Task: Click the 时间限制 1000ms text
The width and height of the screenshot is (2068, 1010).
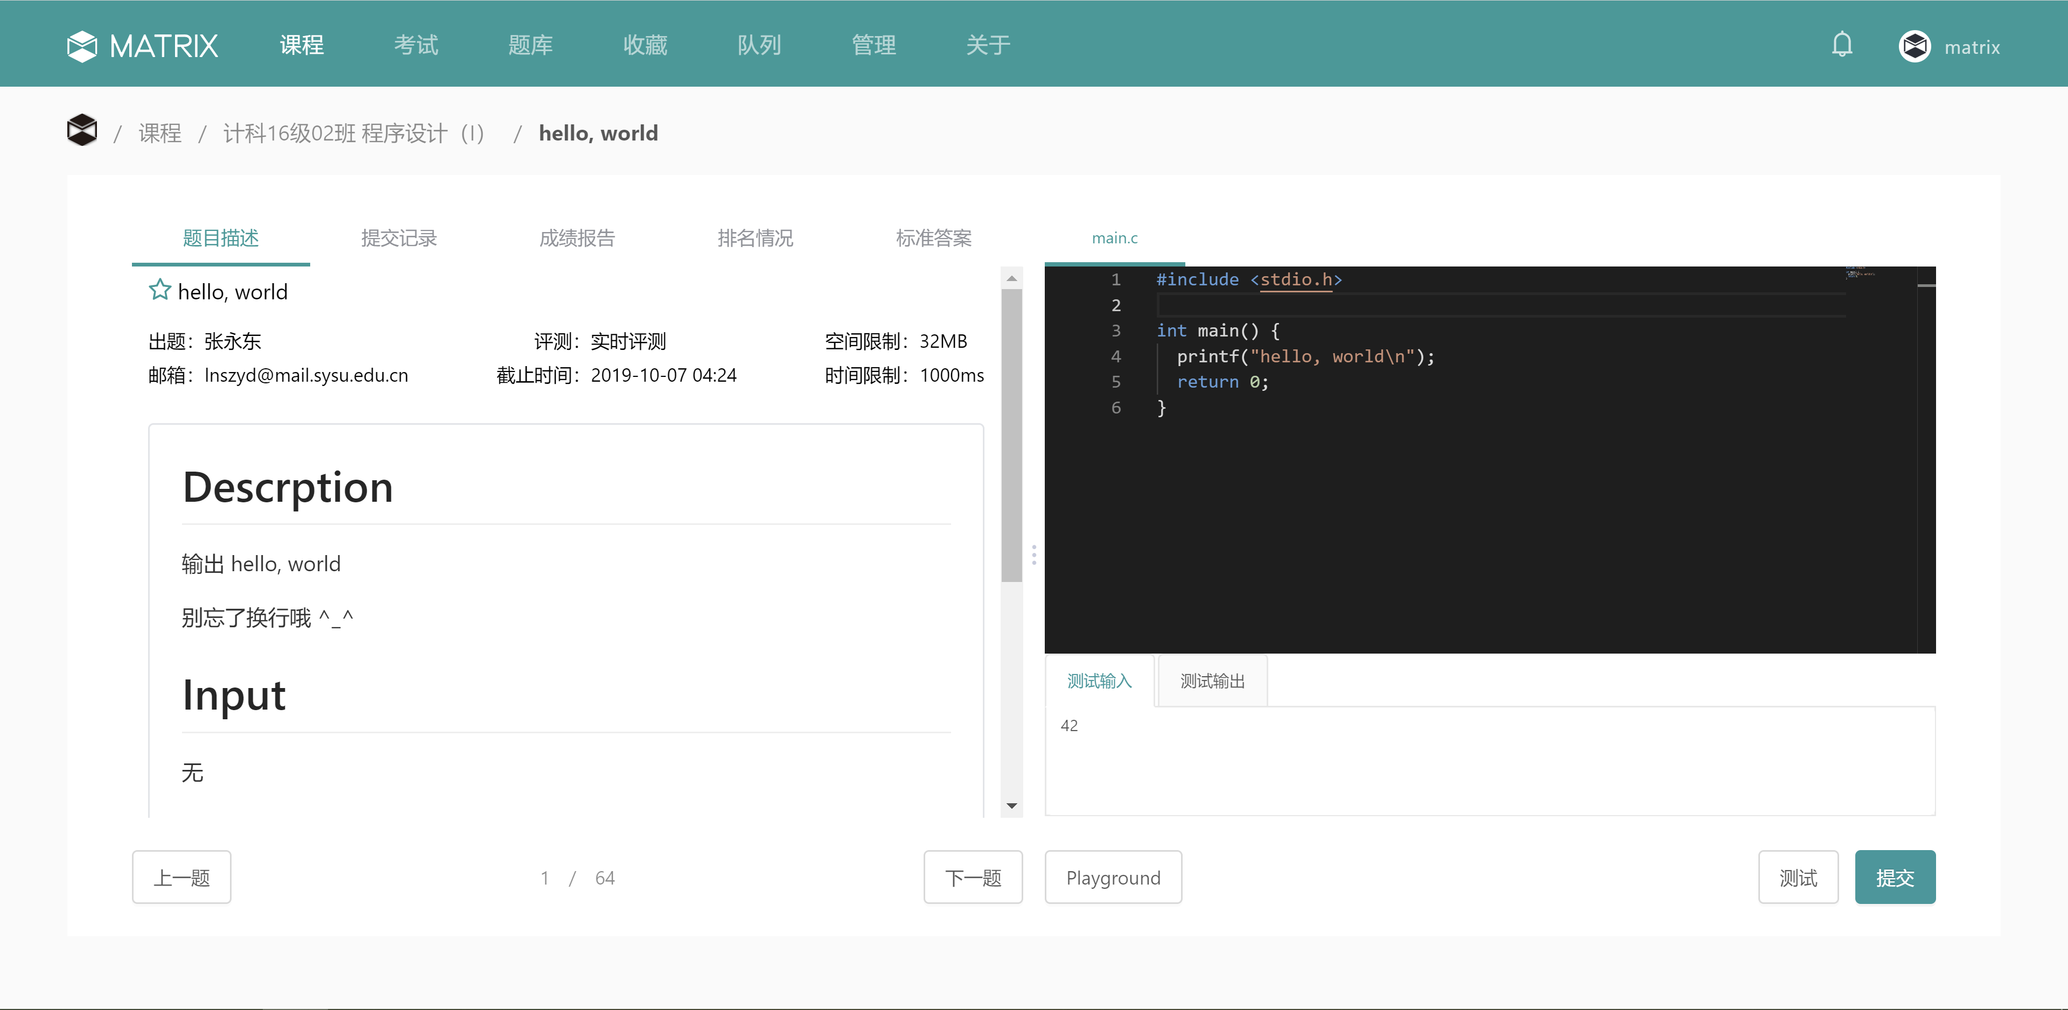Action: tap(904, 375)
